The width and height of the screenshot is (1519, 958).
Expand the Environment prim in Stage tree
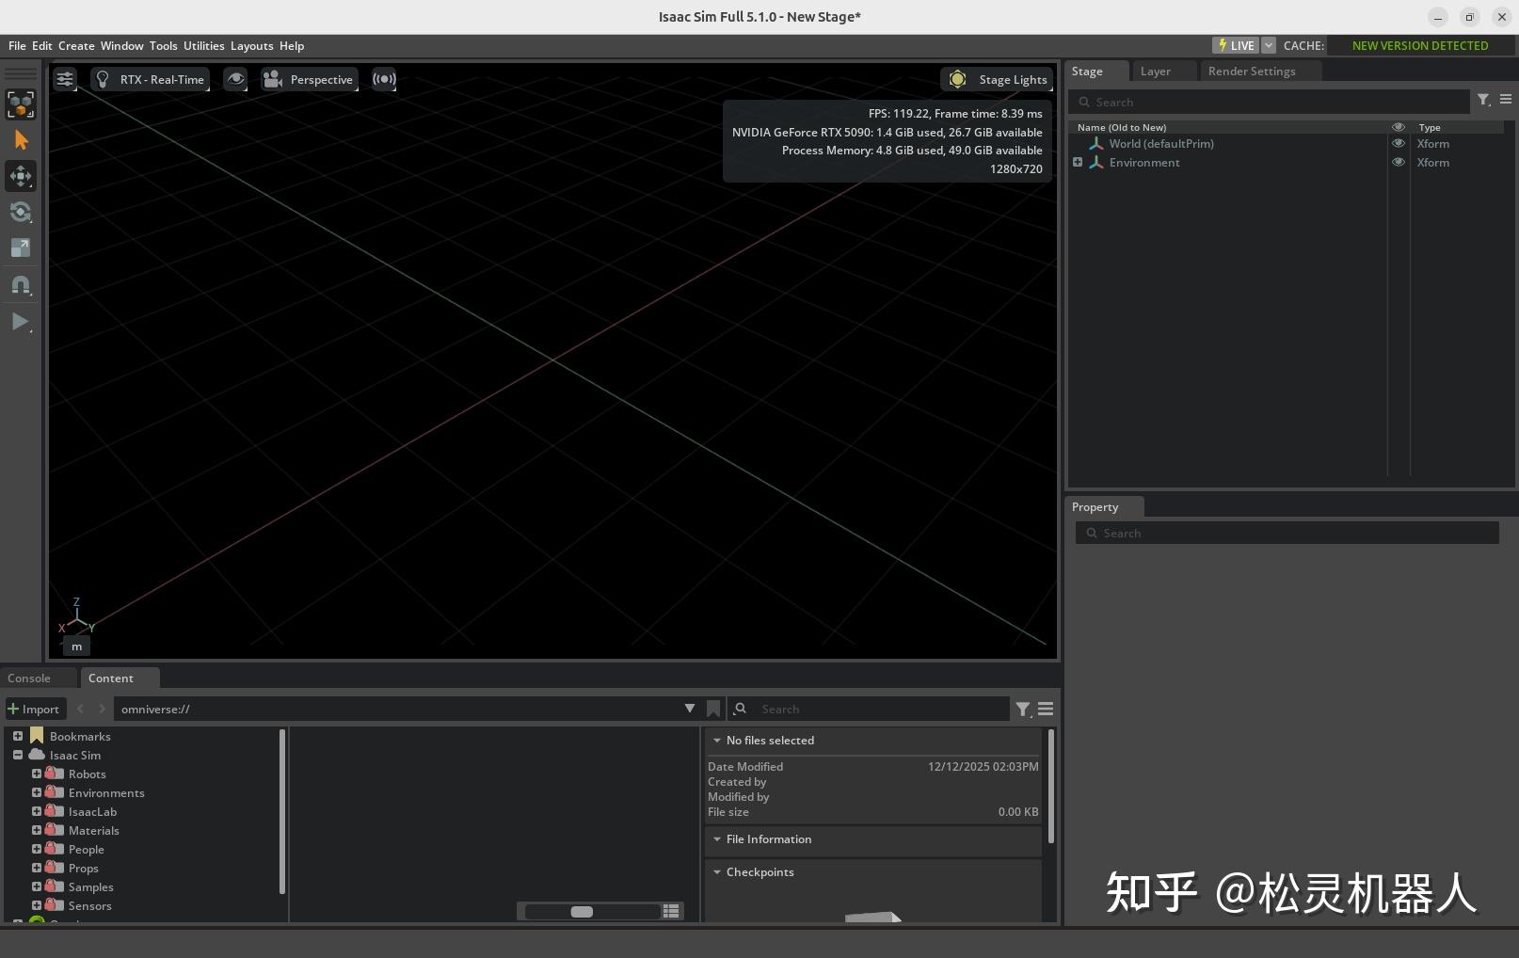coord(1078,162)
